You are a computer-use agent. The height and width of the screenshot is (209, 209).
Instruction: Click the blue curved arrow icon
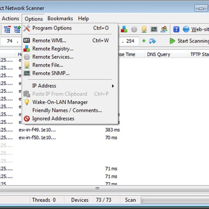152,41
